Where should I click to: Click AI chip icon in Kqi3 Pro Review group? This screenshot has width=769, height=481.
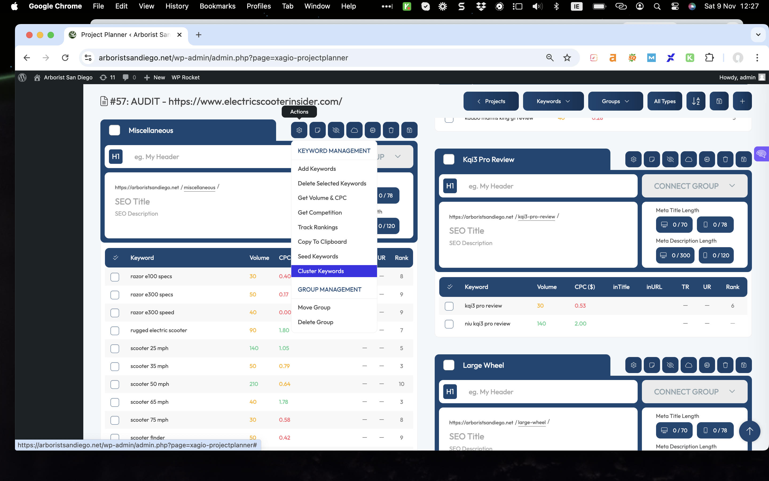pyautogui.click(x=707, y=159)
